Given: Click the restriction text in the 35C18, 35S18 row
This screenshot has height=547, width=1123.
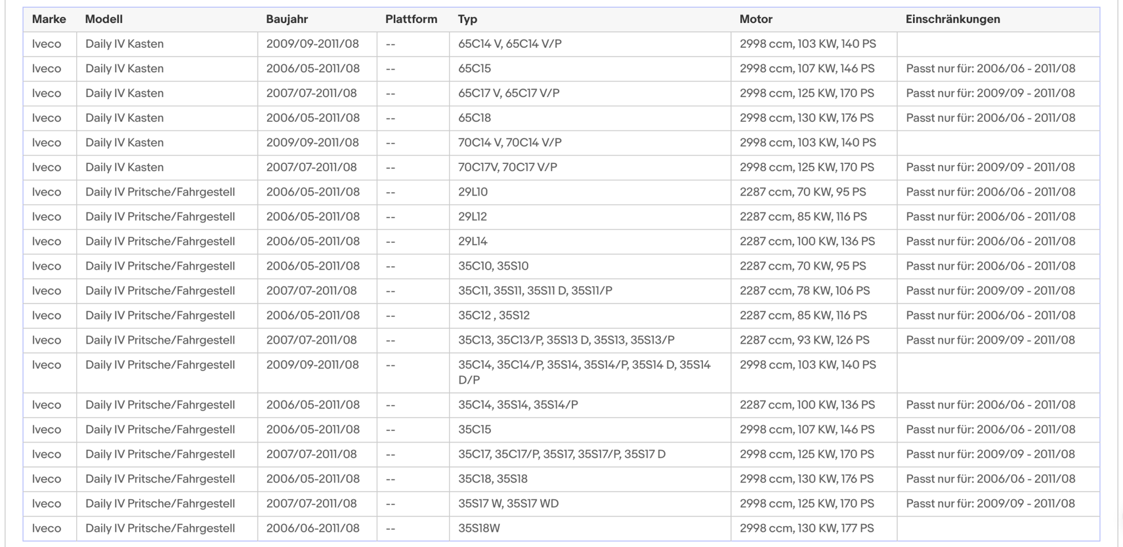Looking at the screenshot, I should click(x=991, y=479).
